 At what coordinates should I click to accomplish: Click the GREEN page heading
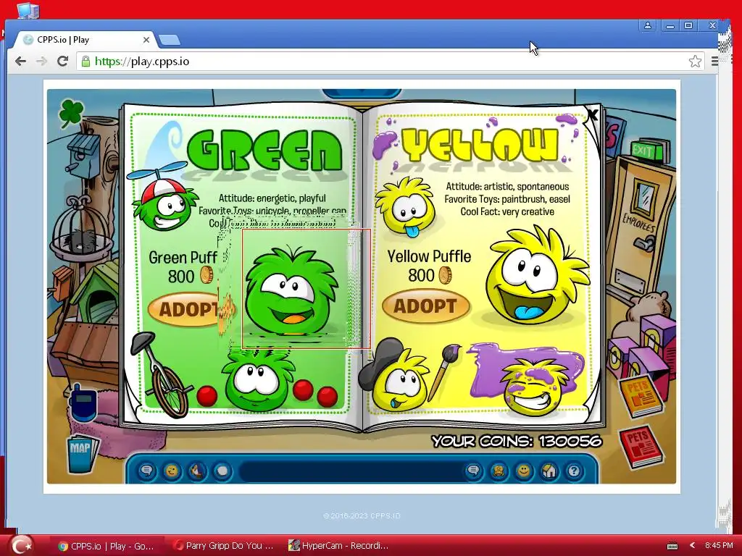point(264,149)
